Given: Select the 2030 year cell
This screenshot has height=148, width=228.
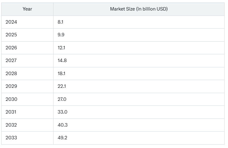Looking at the screenshot, I should click(x=11, y=99).
